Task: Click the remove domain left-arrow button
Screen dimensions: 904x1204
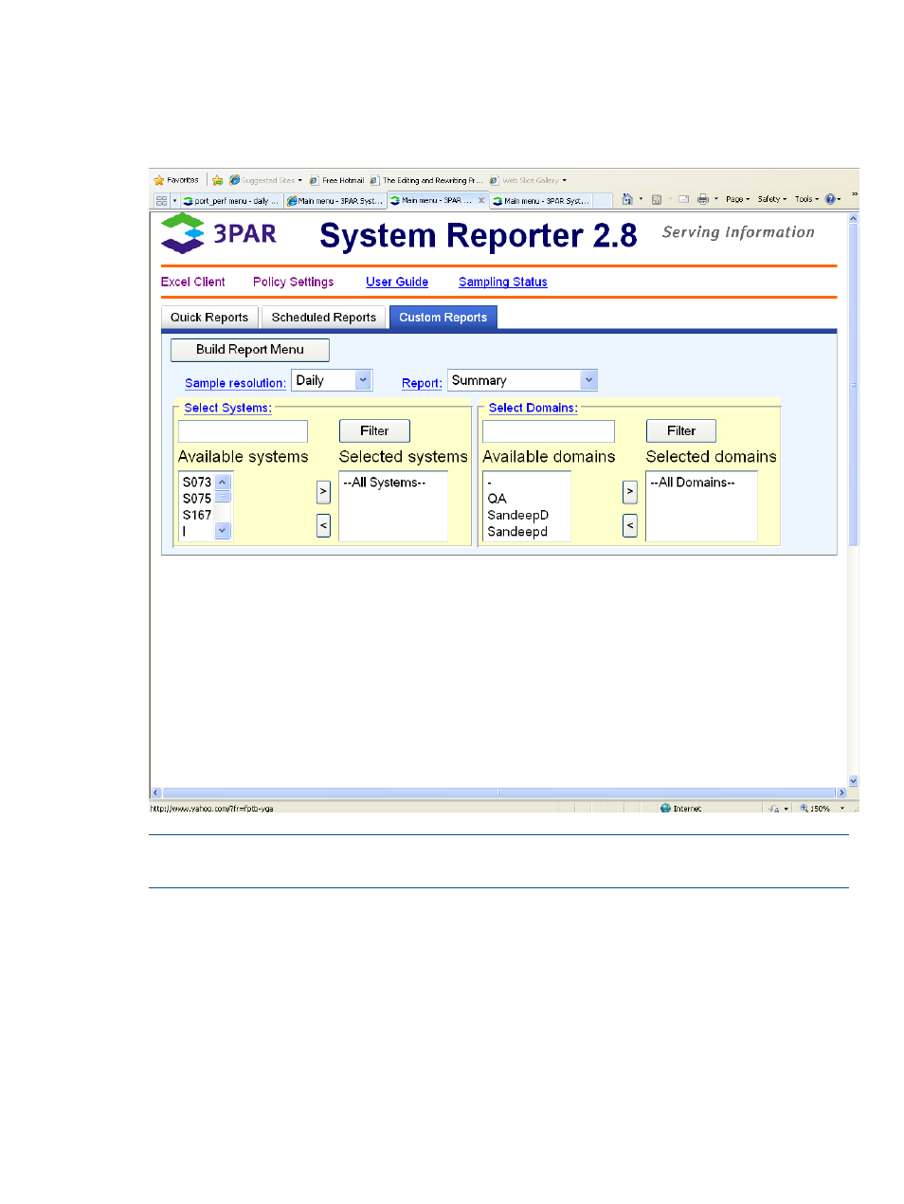Action: click(630, 525)
